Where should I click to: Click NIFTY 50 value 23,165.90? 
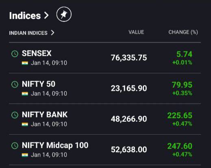(129, 88)
